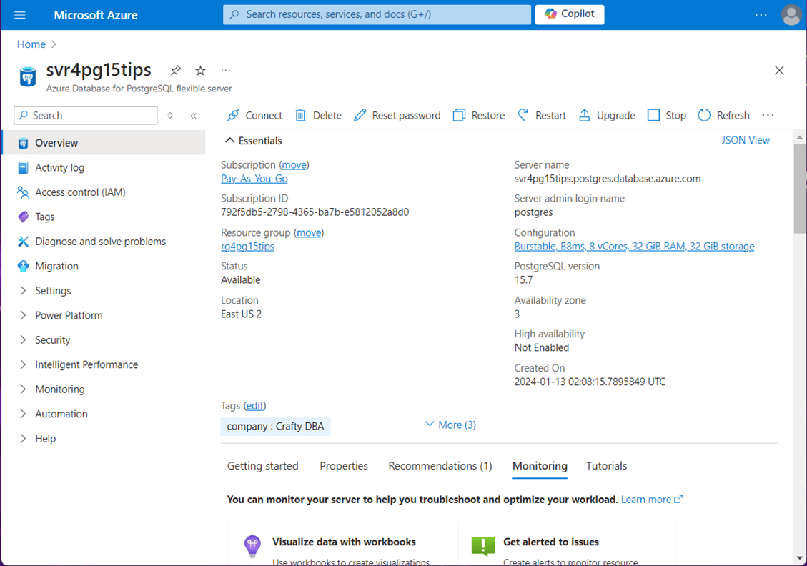The height and width of the screenshot is (566, 807).
Task: Switch to the Properties tab
Action: click(x=344, y=466)
